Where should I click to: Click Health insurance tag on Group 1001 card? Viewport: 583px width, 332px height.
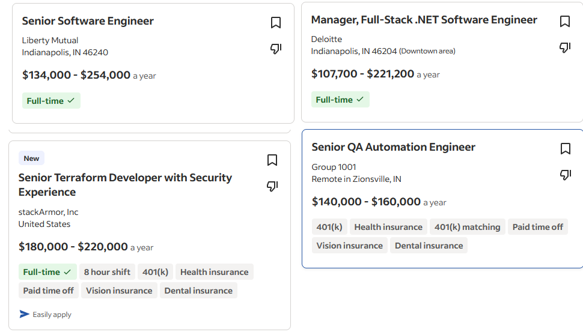388,227
